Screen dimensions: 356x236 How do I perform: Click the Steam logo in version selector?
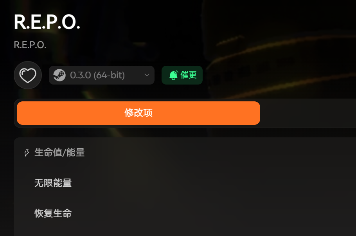59,75
